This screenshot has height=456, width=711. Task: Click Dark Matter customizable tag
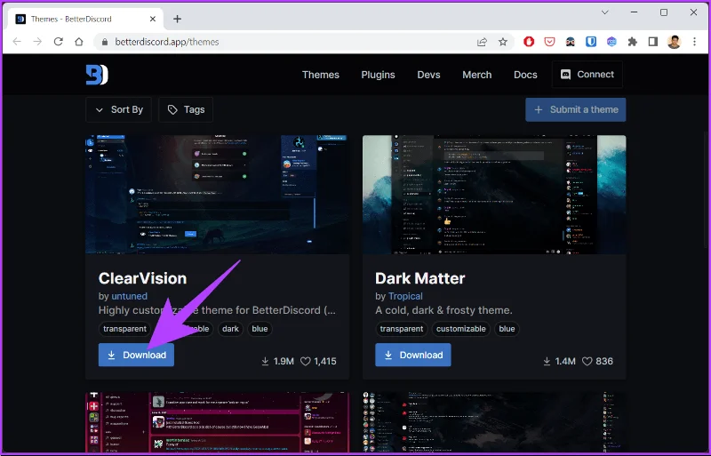coord(461,329)
